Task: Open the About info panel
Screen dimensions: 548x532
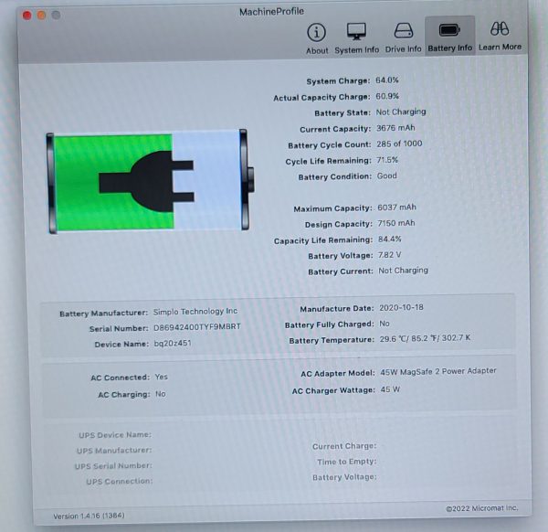Action: click(x=317, y=37)
